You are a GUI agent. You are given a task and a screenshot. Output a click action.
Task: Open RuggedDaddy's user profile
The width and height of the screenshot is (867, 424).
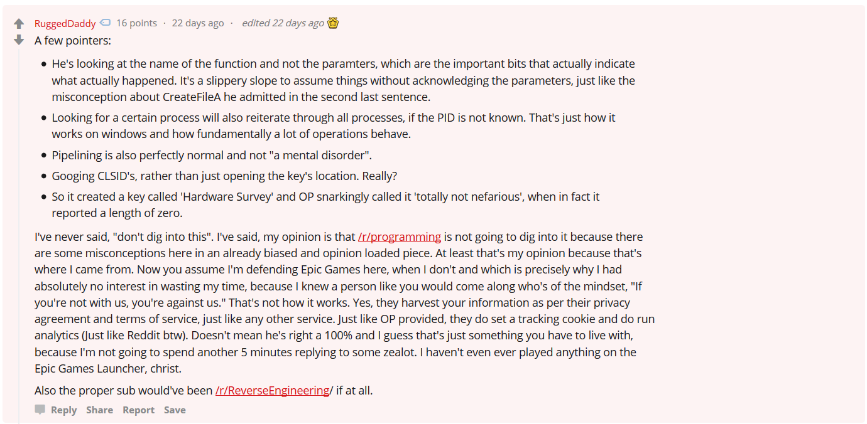pyautogui.click(x=65, y=23)
